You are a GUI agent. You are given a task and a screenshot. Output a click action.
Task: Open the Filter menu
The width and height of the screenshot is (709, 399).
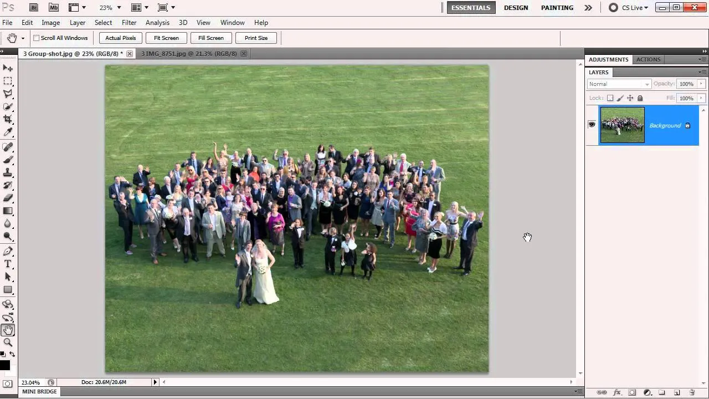pos(129,23)
